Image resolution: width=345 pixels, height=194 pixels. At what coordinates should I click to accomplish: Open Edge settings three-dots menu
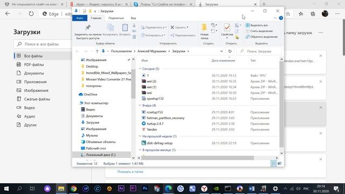click(337, 14)
